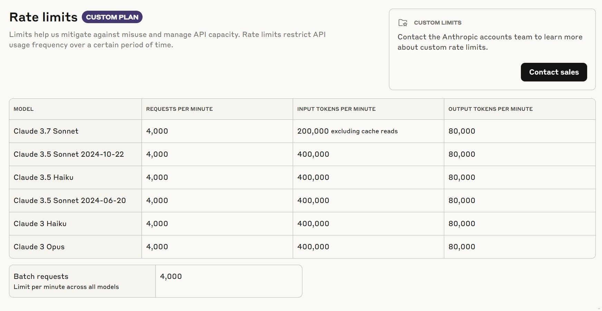The width and height of the screenshot is (602, 311).
Task: Click the Batch requests 4,000 value
Action: click(171, 276)
